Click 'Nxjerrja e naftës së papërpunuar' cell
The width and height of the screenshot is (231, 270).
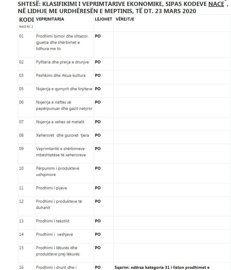point(64,105)
